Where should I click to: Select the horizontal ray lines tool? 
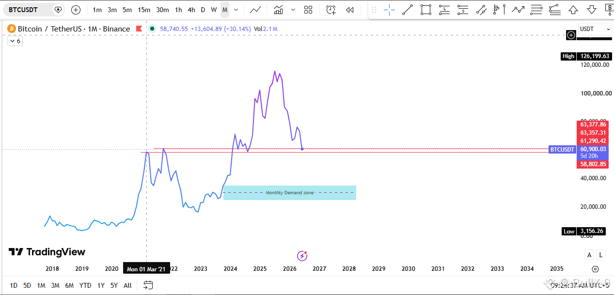click(x=536, y=9)
